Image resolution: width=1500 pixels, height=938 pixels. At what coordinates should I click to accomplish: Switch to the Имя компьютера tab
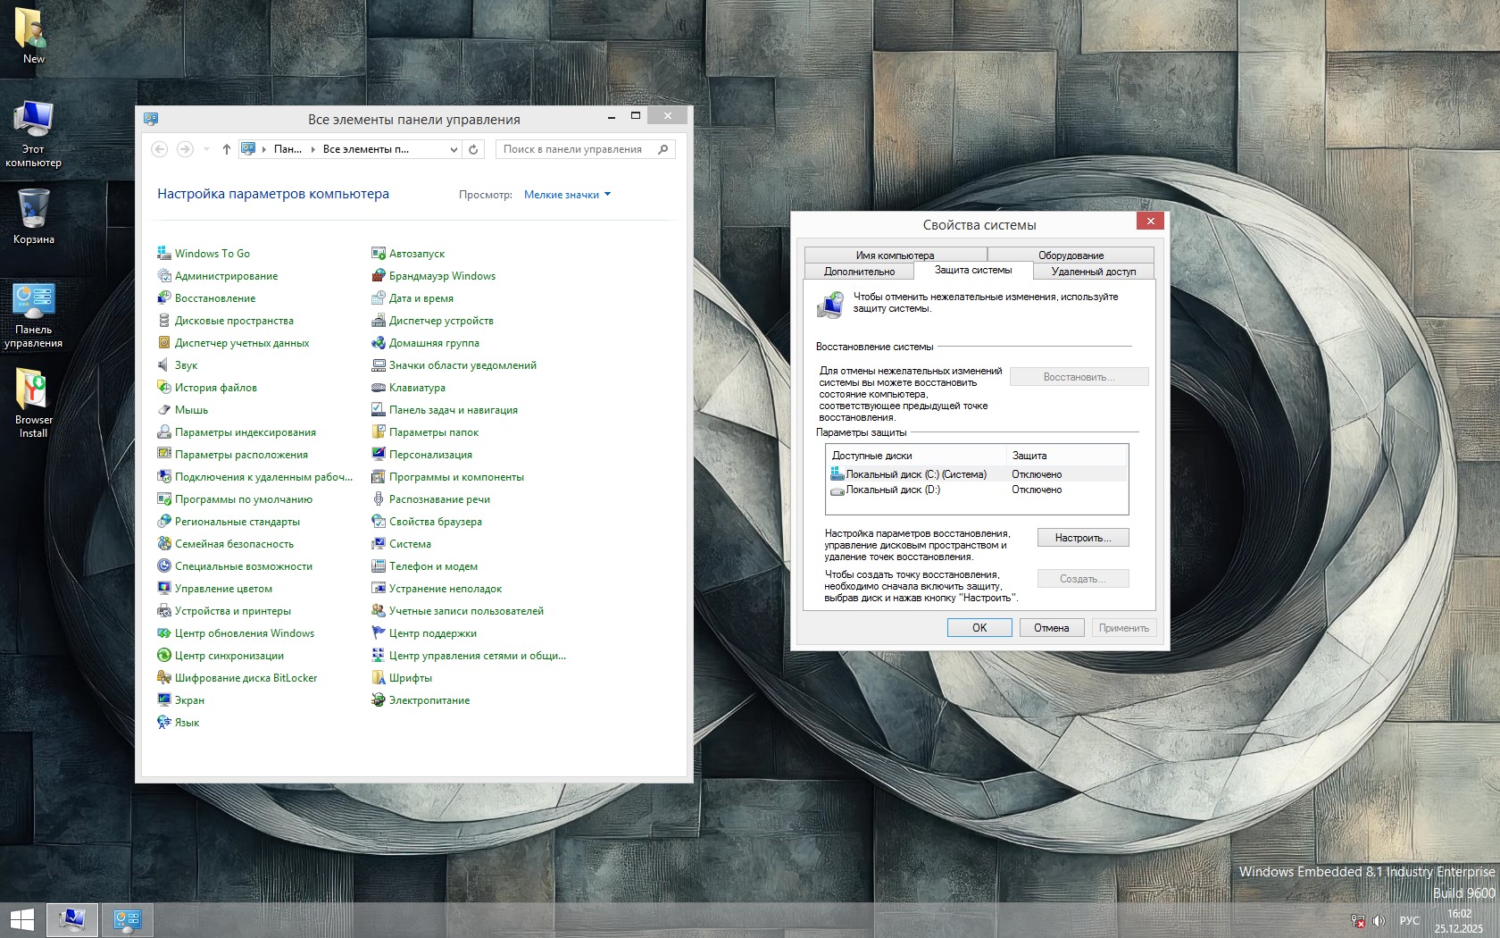[895, 255]
